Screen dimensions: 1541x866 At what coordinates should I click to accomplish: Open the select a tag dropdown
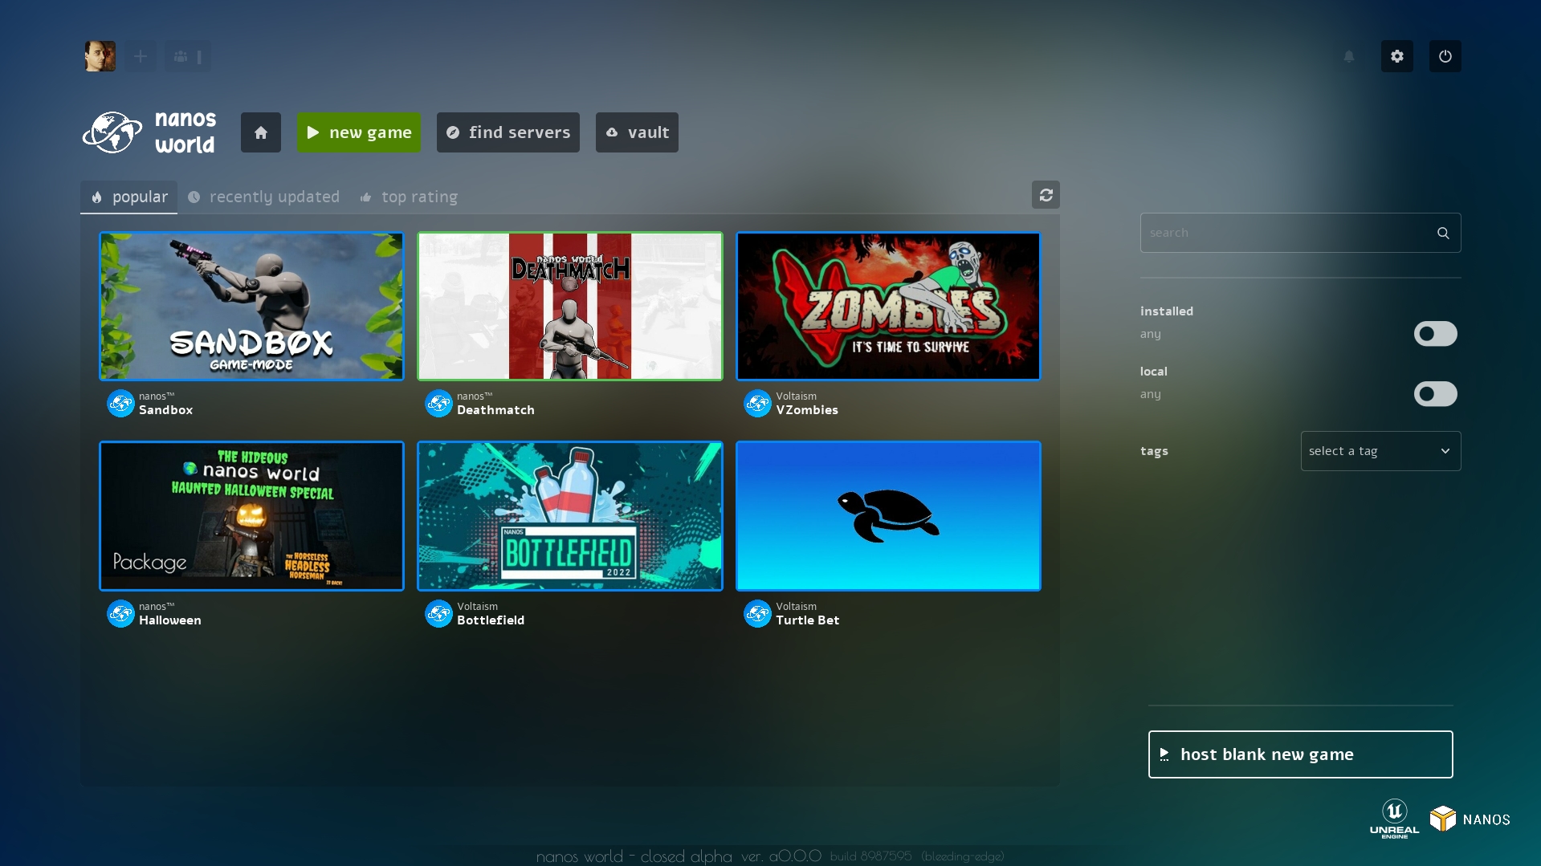point(1380,451)
